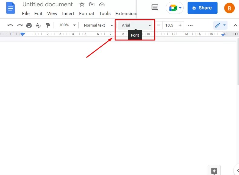Redo the last action

point(20,25)
